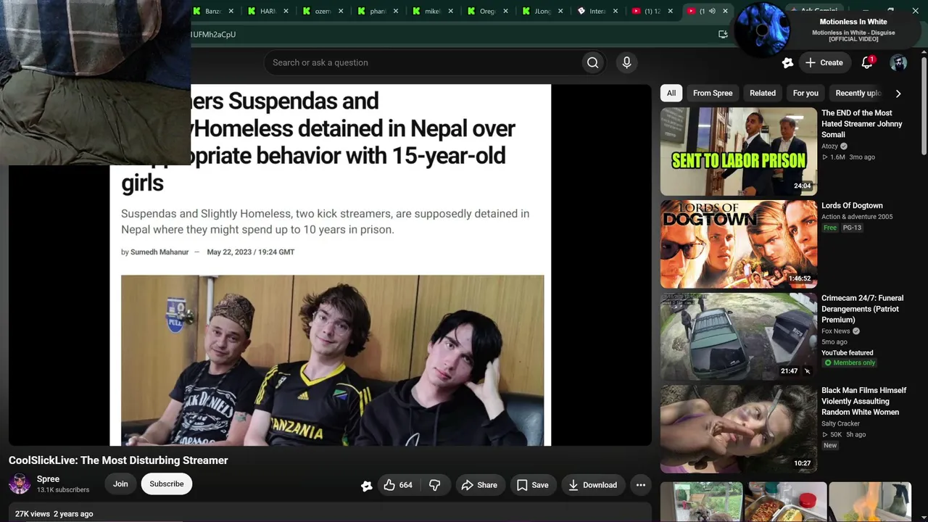Visit the Fox News channel
Image resolution: width=928 pixels, height=522 pixels.
click(836, 331)
